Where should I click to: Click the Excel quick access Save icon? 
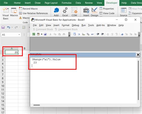3,27
